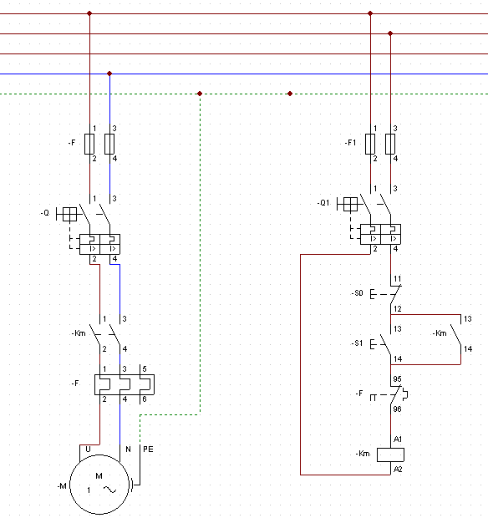
Task: Click the "-Q" label of the left breaker
Action: click(44, 213)
